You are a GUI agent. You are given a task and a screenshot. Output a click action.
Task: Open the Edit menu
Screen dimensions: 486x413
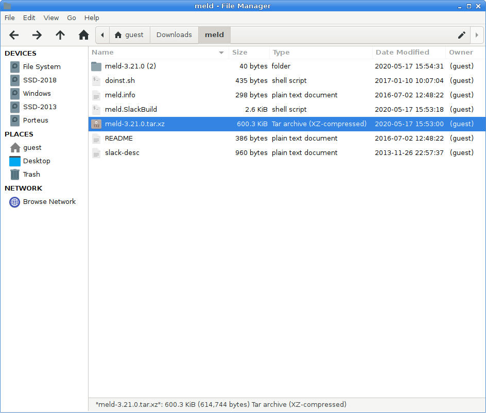29,18
